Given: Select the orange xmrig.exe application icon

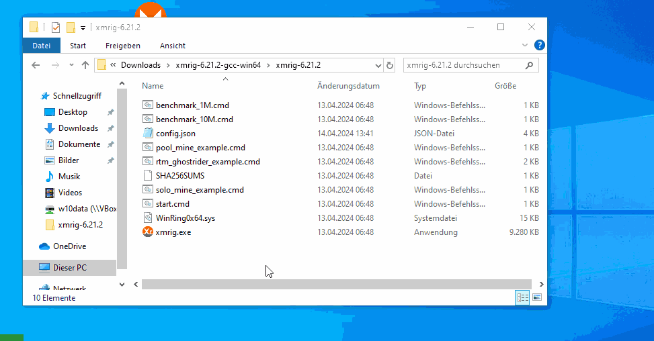Looking at the screenshot, I should pyautogui.click(x=148, y=232).
